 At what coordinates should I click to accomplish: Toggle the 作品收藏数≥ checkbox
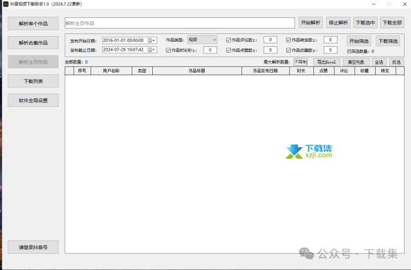288,50
